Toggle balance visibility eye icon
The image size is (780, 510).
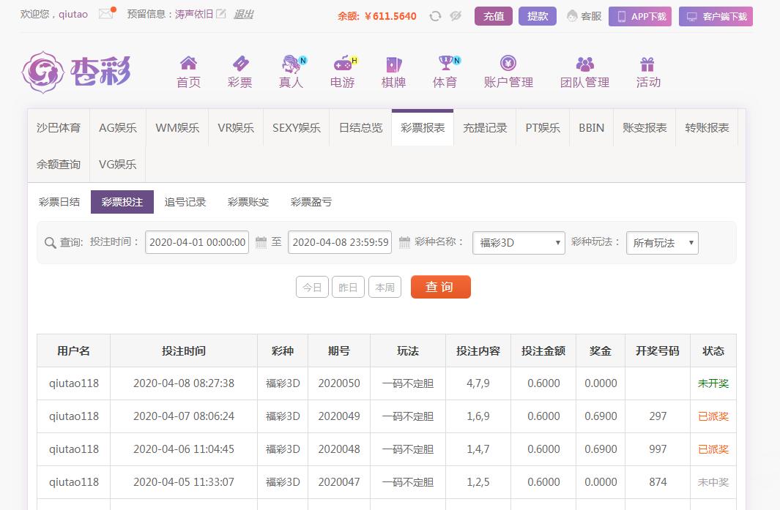tap(456, 16)
